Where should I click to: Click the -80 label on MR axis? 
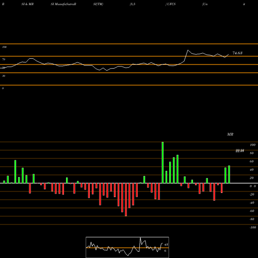coord(252,219)
